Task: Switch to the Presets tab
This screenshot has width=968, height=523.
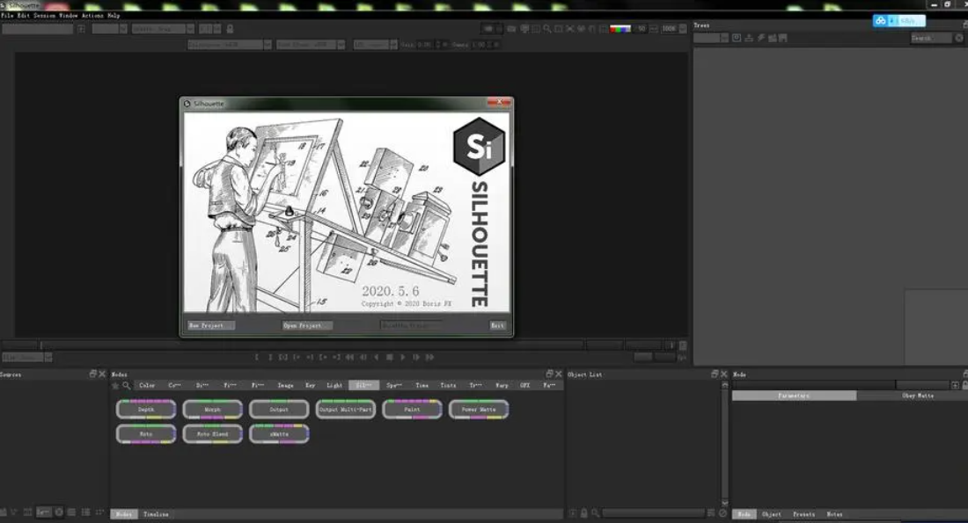Action: pyautogui.click(x=803, y=513)
